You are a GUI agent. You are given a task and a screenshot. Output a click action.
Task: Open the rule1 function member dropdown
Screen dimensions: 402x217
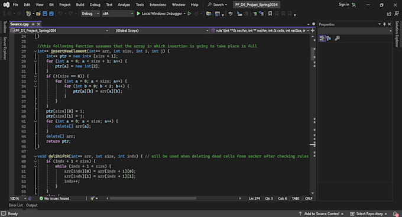260,31
